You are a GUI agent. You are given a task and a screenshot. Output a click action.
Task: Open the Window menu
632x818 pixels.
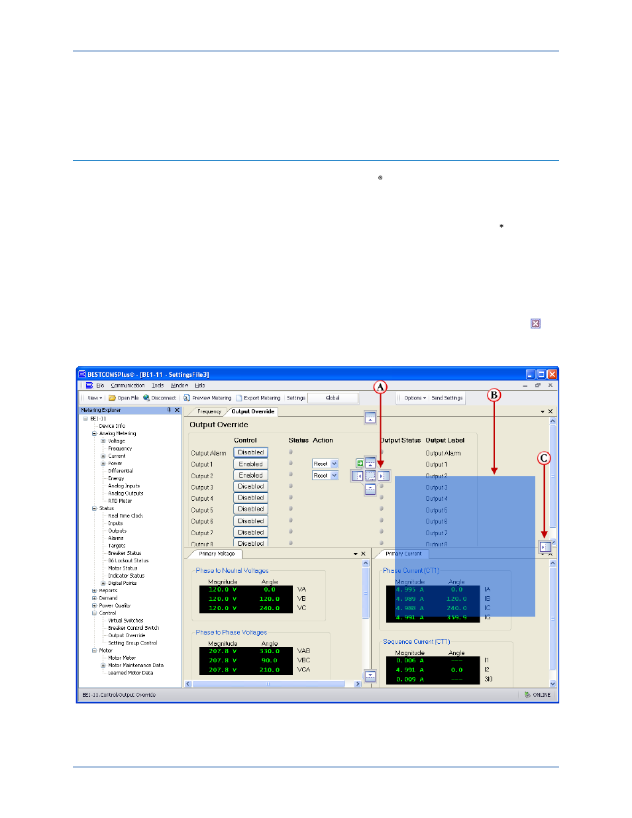(180, 385)
